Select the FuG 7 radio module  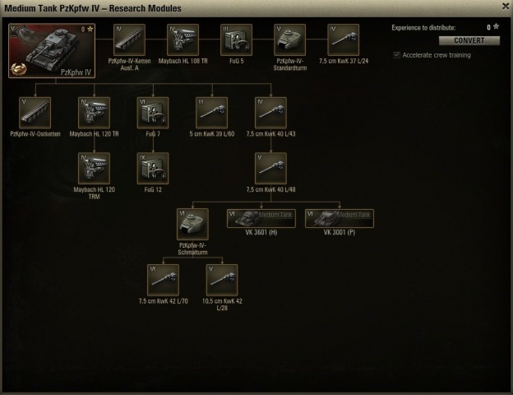(x=153, y=113)
